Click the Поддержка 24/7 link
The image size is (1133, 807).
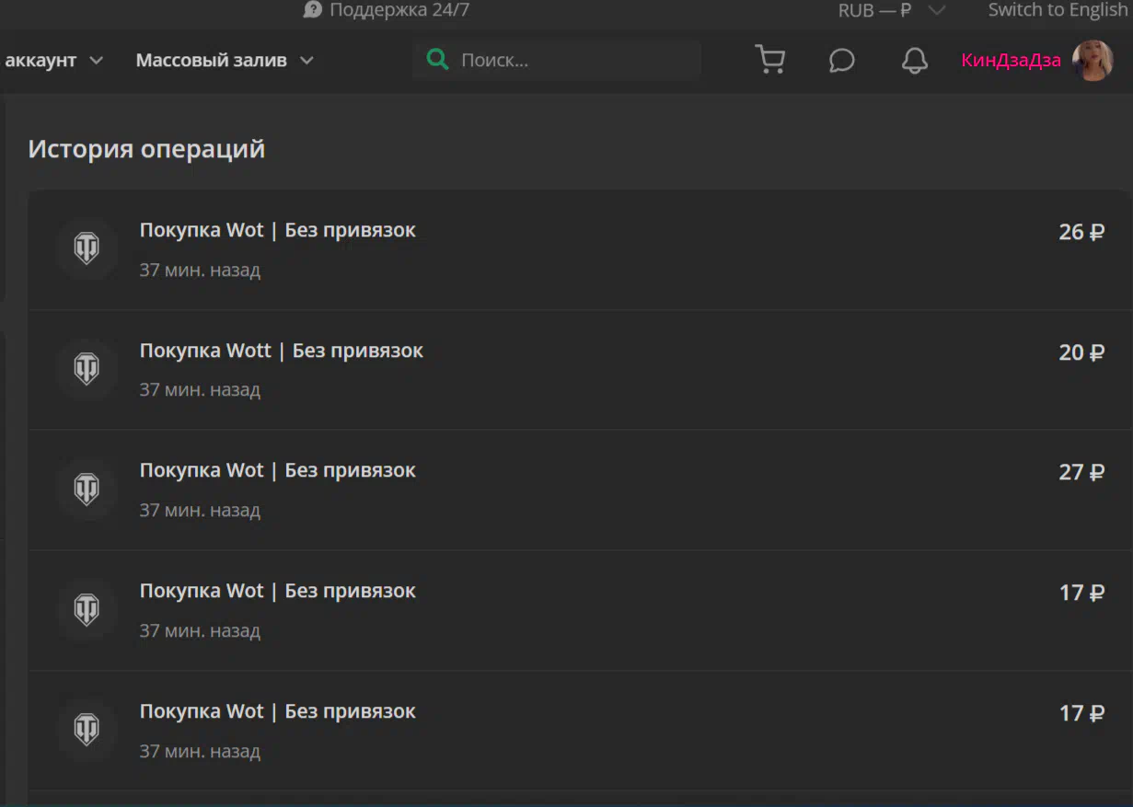(399, 10)
